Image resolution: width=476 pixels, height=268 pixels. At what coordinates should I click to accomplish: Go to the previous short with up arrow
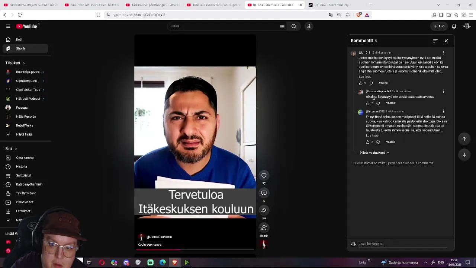click(464, 139)
